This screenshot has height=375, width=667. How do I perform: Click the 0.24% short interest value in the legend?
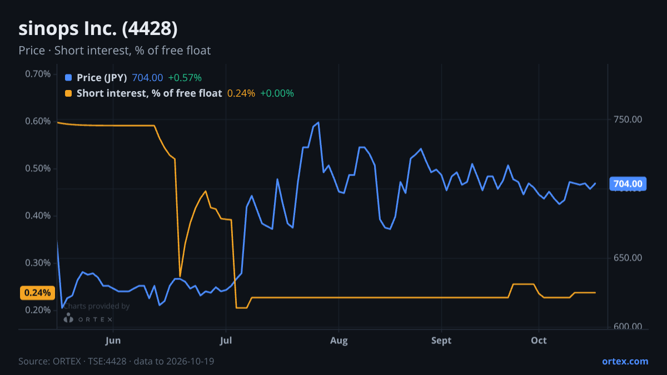(241, 93)
